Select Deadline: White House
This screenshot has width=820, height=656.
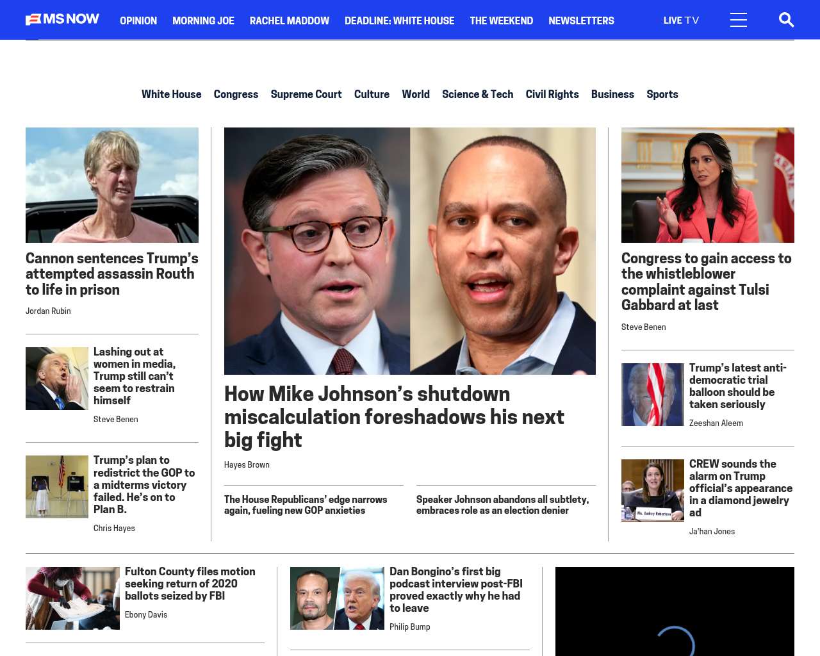(399, 20)
